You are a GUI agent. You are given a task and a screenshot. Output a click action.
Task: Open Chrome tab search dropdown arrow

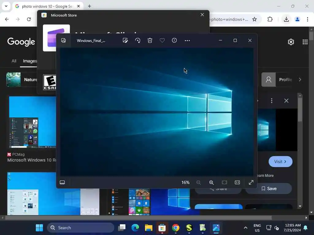pyautogui.click(x=6, y=6)
